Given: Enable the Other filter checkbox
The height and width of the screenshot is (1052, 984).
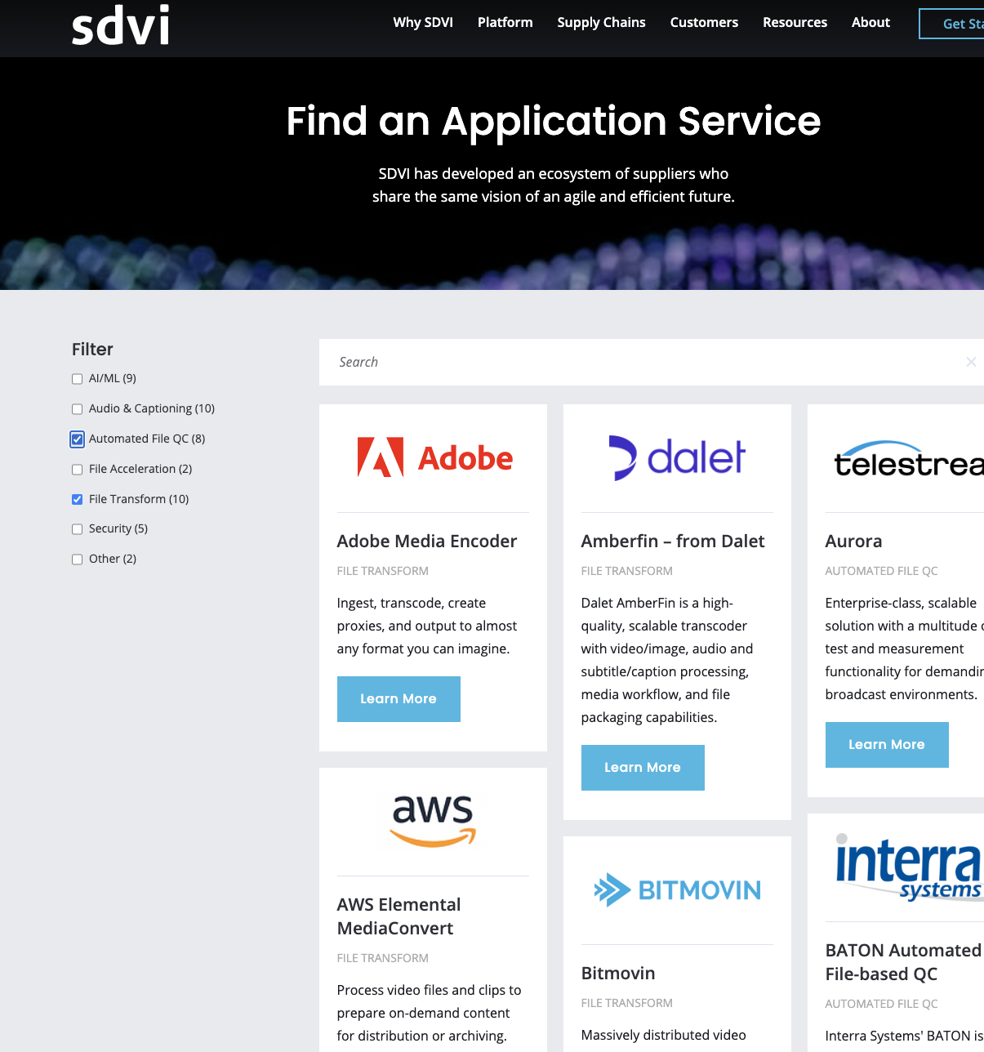Looking at the screenshot, I should (77, 559).
